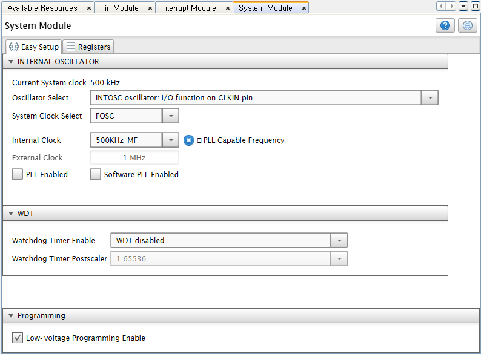Open the System Clock Select dropdown

(171, 116)
